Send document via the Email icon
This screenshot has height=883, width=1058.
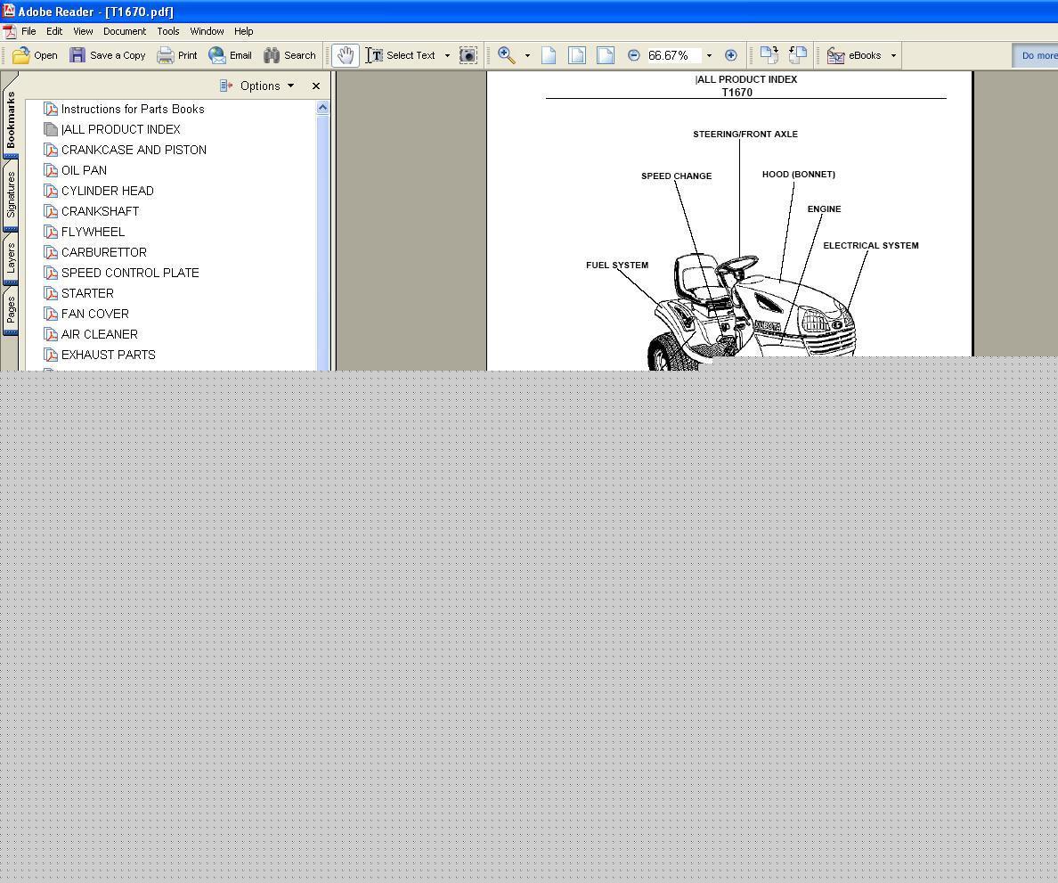216,55
